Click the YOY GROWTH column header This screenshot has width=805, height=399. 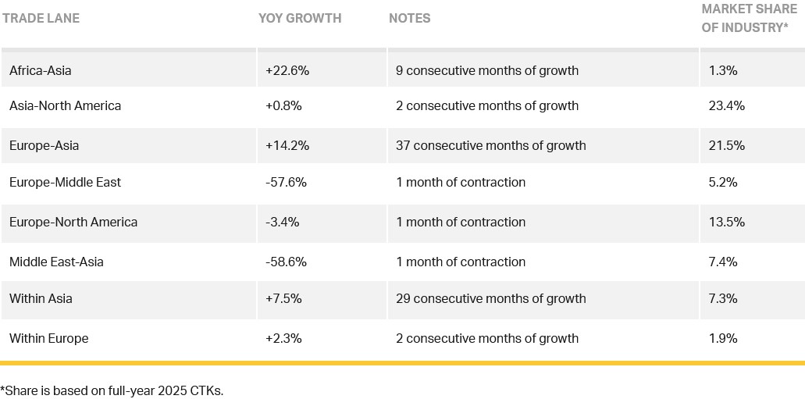[300, 18]
